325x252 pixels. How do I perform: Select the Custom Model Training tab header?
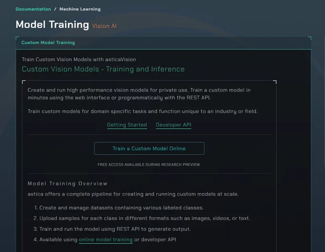click(48, 43)
